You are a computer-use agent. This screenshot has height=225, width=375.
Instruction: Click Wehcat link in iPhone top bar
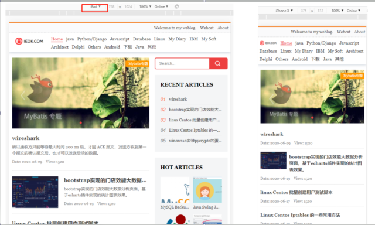tap(343, 32)
